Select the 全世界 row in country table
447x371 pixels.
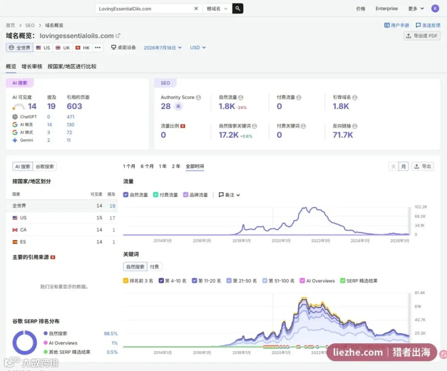[62, 205]
